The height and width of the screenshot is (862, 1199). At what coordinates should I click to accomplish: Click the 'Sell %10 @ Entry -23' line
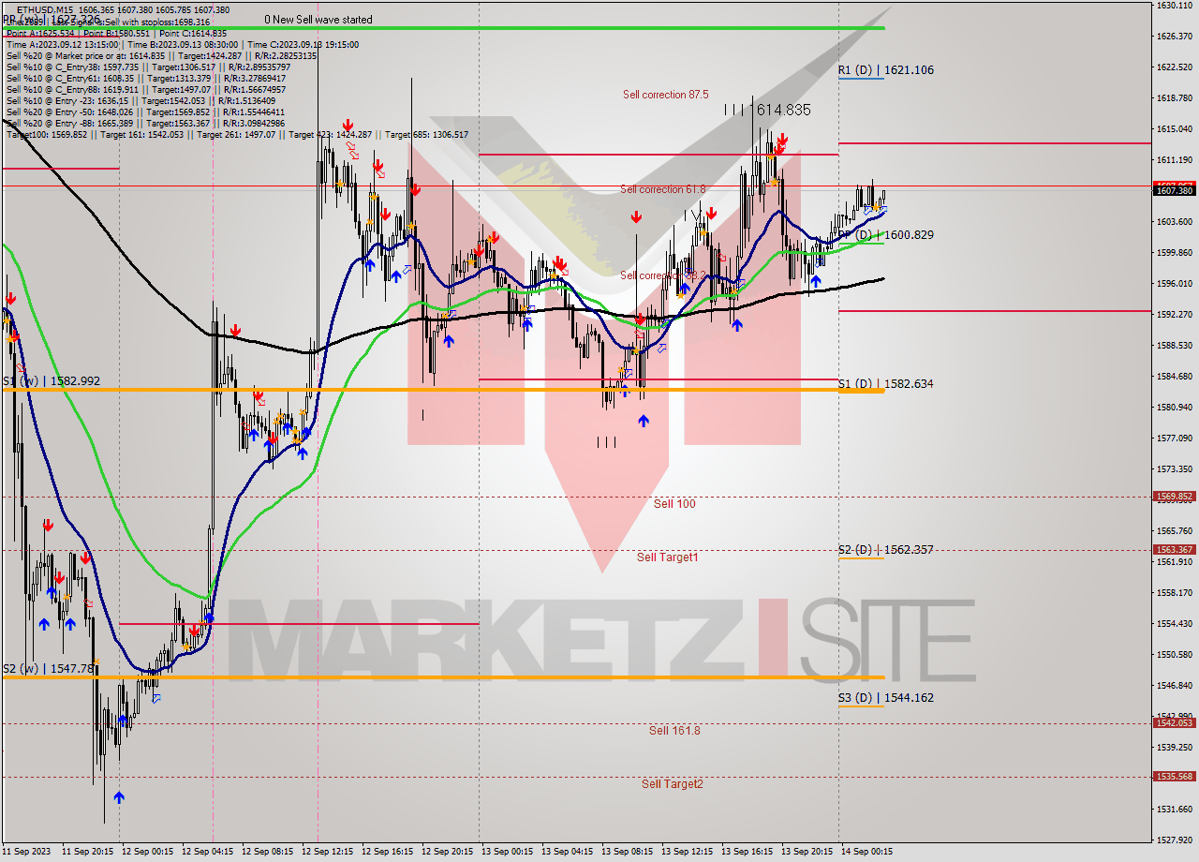pyautogui.click(x=141, y=101)
